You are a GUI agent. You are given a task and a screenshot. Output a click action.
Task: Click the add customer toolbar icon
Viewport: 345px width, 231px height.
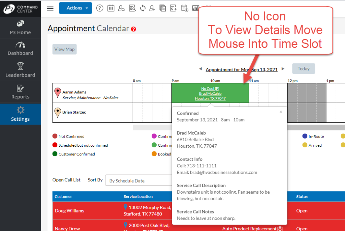[x=152, y=8]
